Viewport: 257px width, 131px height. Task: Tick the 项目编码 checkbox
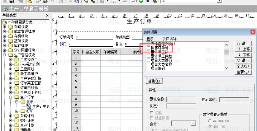point(148,69)
